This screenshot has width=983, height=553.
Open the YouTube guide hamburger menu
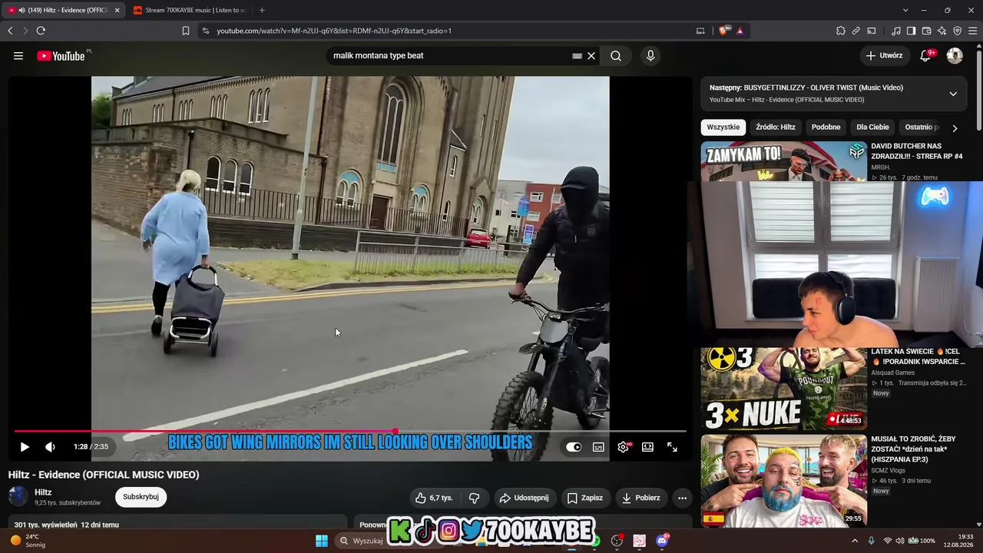pyautogui.click(x=18, y=56)
